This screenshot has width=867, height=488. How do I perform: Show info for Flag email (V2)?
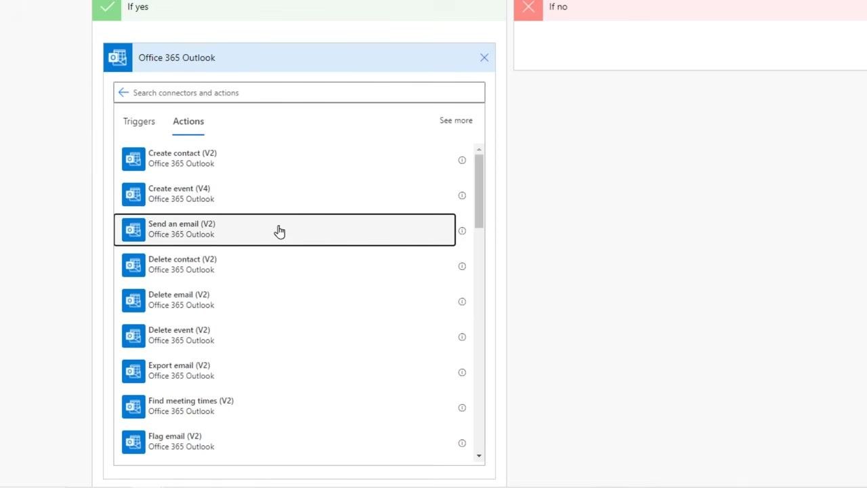pyautogui.click(x=462, y=443)
